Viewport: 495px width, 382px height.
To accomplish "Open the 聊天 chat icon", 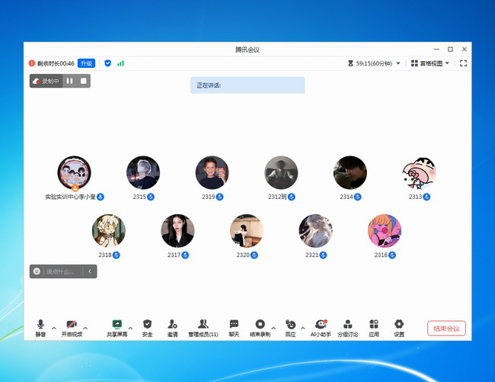I will (234, 325).
